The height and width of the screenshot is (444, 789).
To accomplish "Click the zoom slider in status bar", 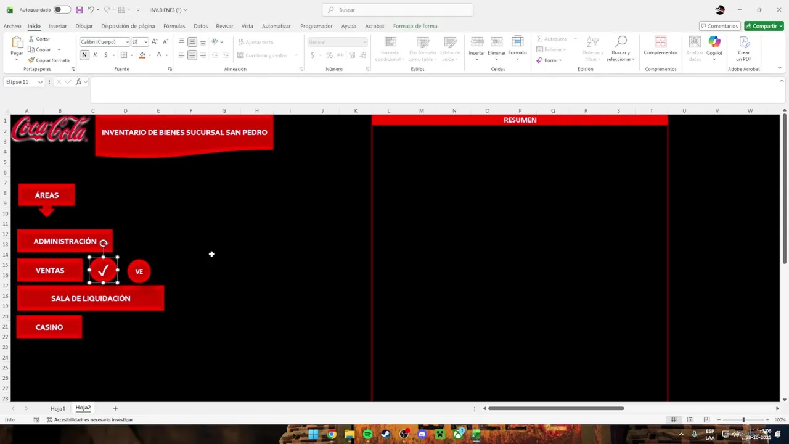I will pos(743,420).
